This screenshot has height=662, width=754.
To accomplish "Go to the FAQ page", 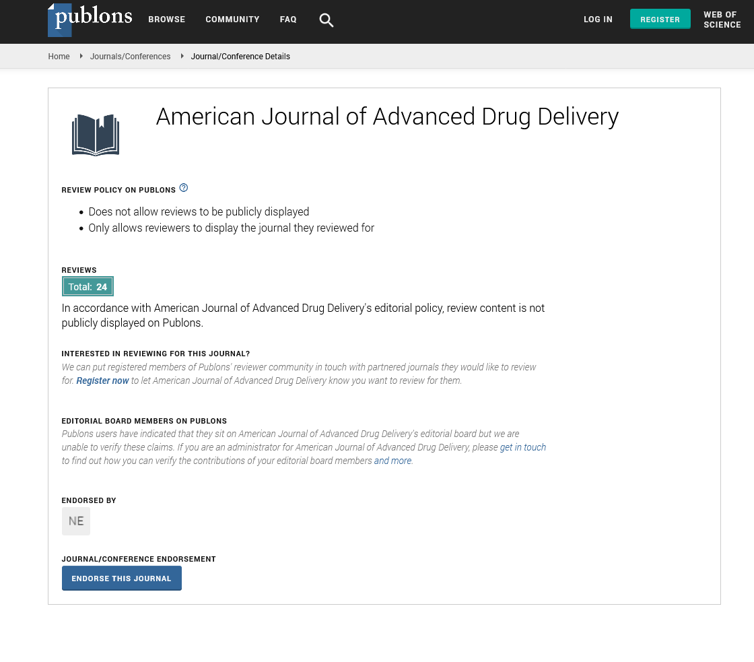I will [x=288, y=20].
